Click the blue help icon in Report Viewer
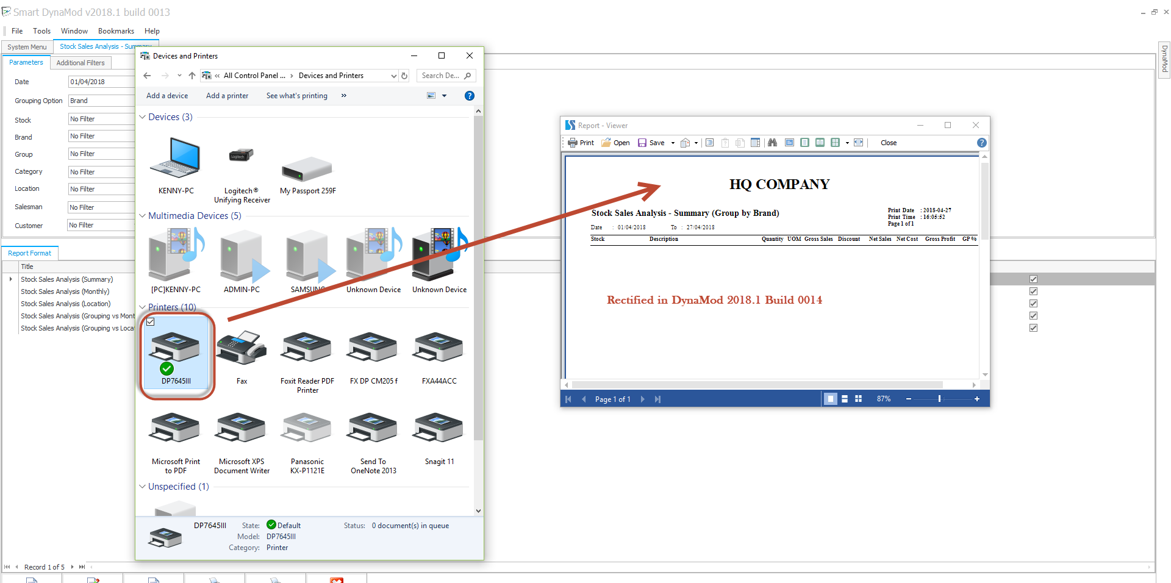Image resolution: width=1171 pixels, height=583 pixels. [981, 143]
